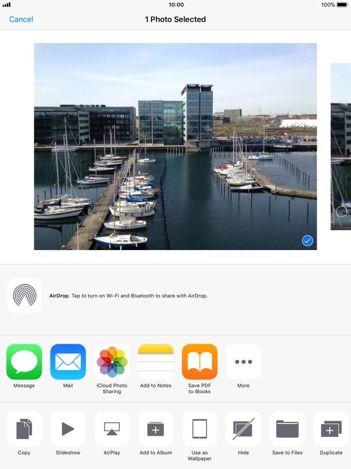Choose Save PDF to iBooks

200,362
